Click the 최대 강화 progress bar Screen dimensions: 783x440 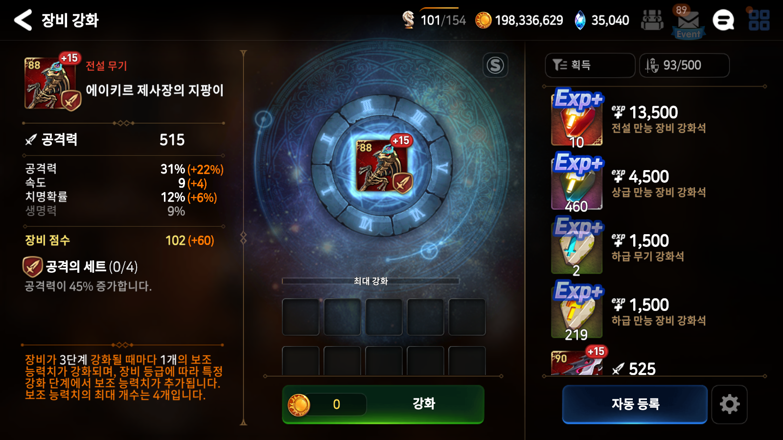coord(370,281)
